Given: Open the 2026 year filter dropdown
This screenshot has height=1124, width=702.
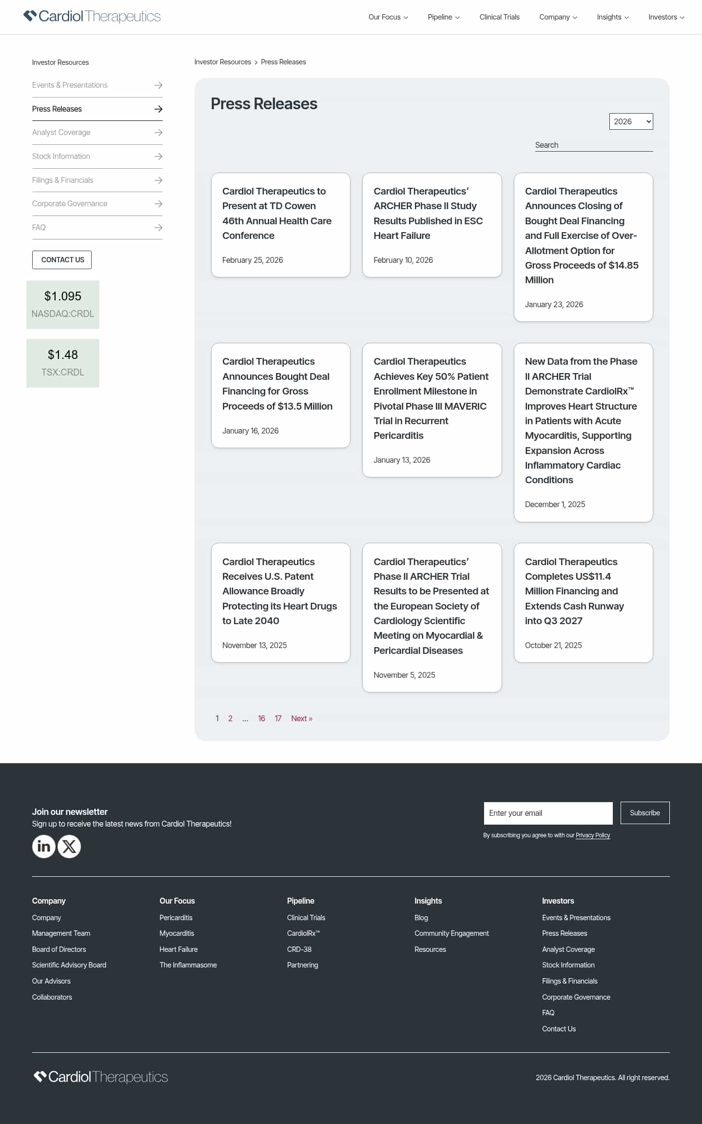Looking at the screenshot, I should click(x=631, y=121).
